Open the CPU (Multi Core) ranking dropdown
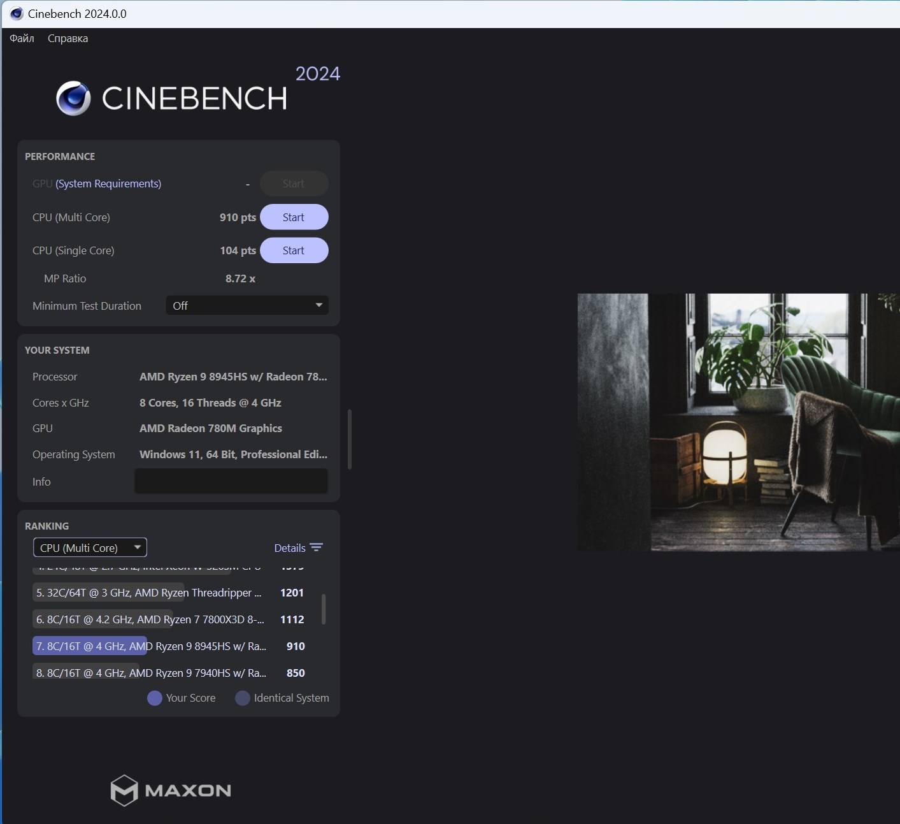 90,548
